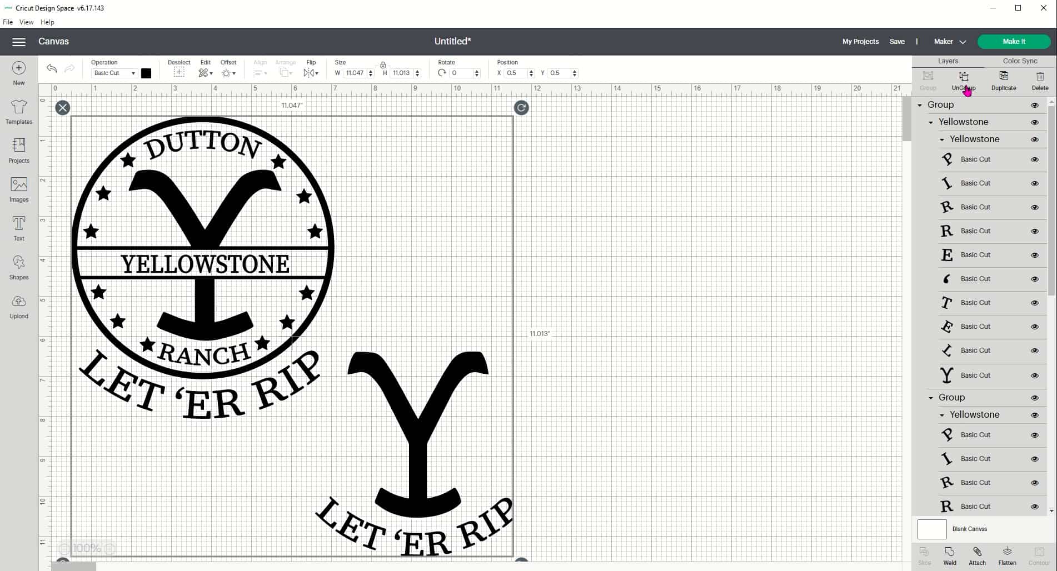
Task: Open the Upload panel
Action: 19,307
